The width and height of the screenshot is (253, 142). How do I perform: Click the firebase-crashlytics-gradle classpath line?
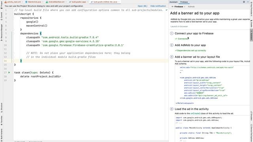pos(75,45)
